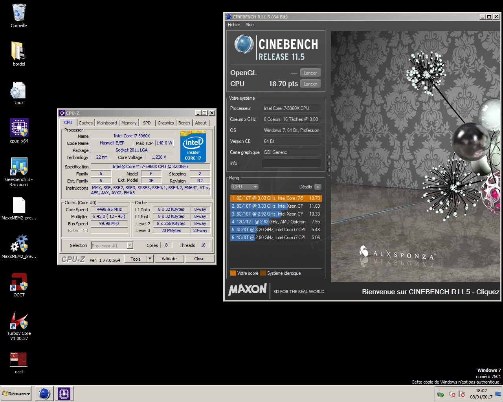This screenshot has height=402, width=503.
Task: Open the Processor #1 selection dropdown
Action: pos(130,246)
